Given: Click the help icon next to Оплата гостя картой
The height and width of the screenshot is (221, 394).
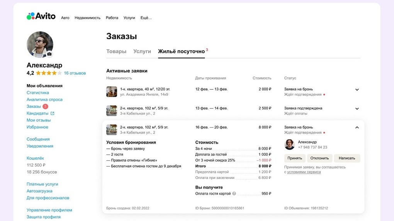Looking at the screenshot, I should [x=234, y=194].
